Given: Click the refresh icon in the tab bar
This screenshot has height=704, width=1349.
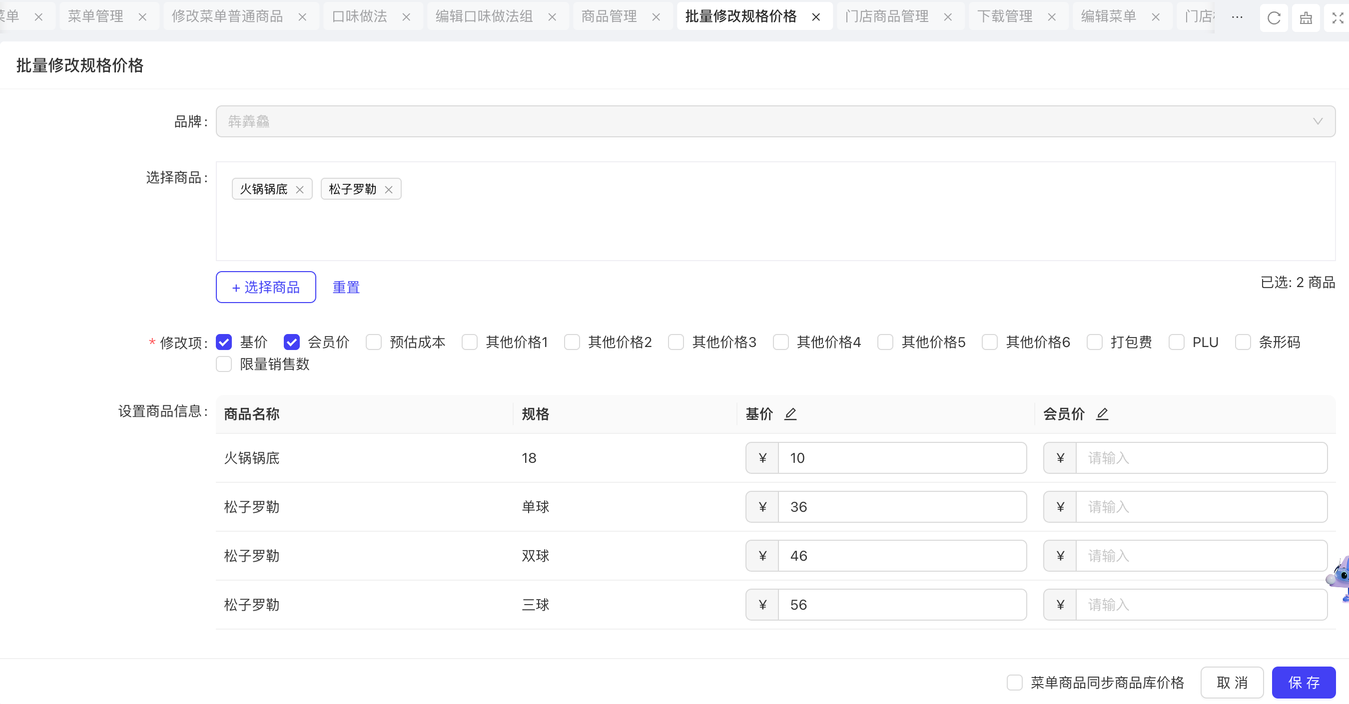Looking at the screenshot, I should (1274, 18).
